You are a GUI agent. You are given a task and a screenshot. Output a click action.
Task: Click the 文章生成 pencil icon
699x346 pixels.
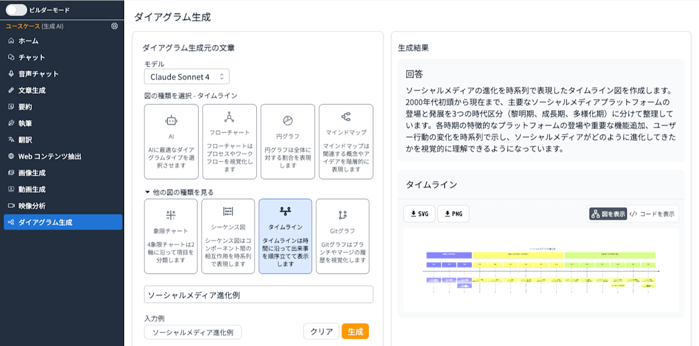(x=11, y=90)
